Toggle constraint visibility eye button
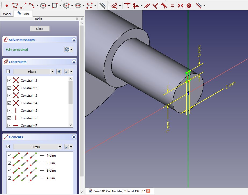 pyautogui.click(x=59, y=72)
